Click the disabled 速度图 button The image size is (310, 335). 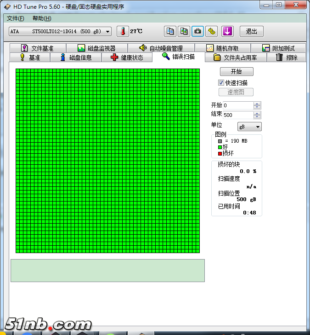236,92
